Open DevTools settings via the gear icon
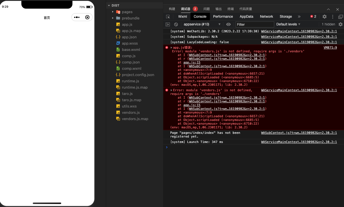 [324, 17]
